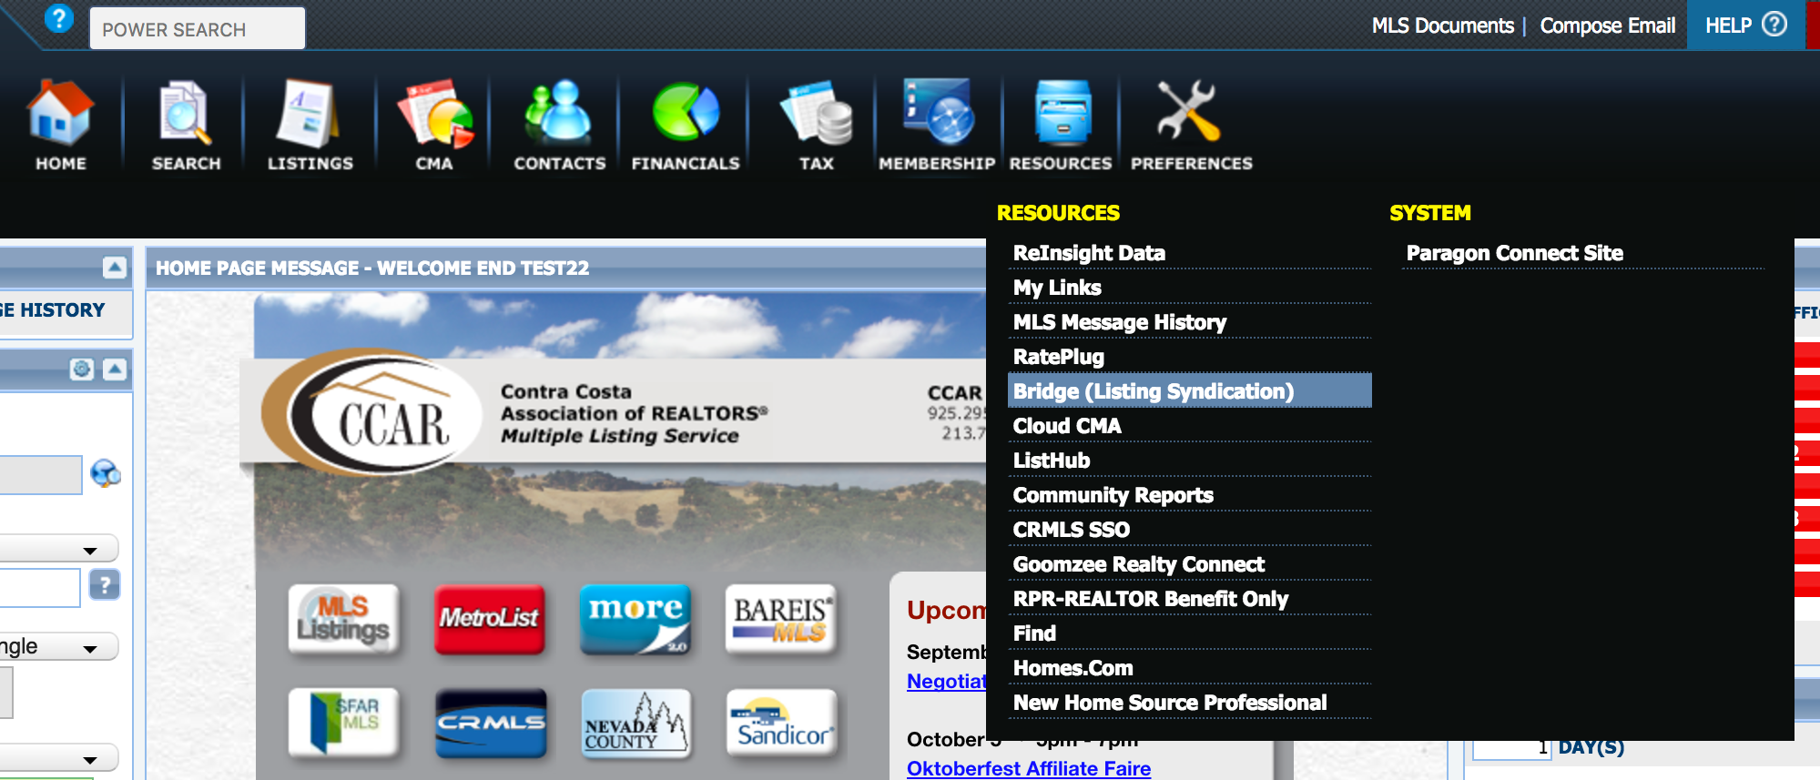Open the Search magnifier icon

click(x=185, y=113)
